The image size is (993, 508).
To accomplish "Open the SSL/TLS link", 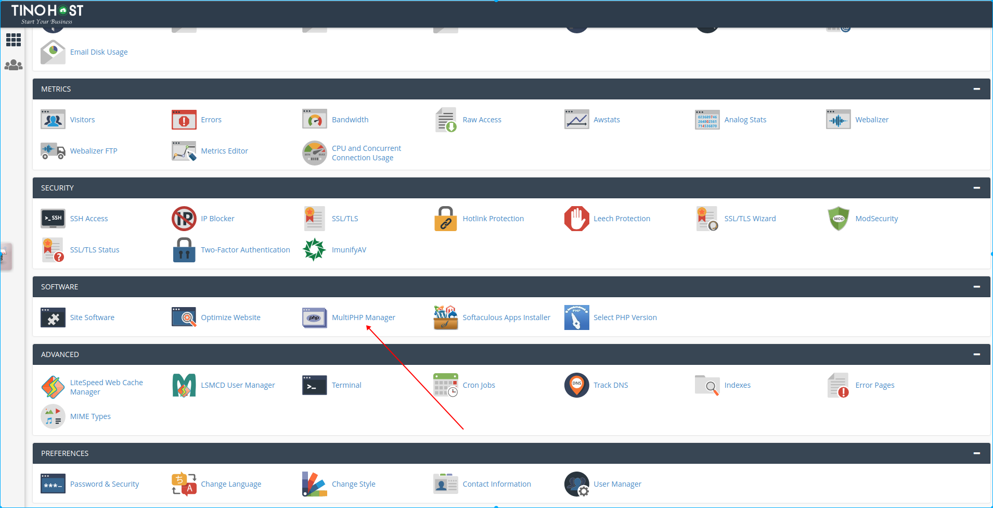I will point(345,219).
